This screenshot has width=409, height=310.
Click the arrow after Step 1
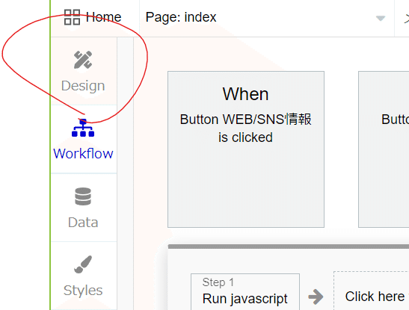coord(316,297)
